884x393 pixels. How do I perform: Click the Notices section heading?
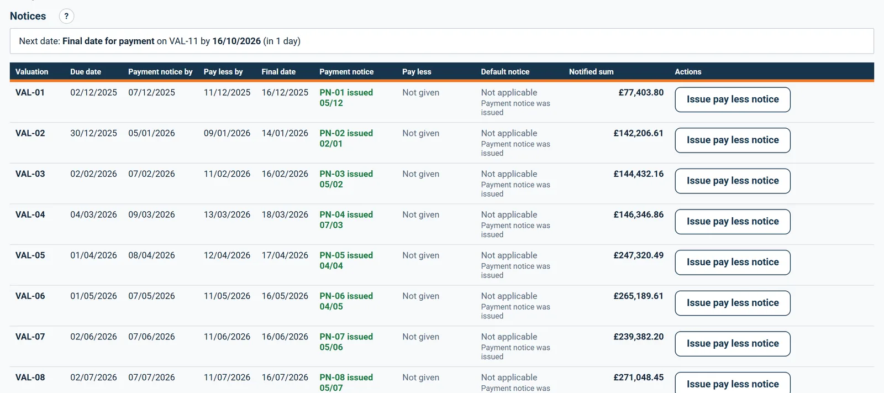[x=28, y=16]
